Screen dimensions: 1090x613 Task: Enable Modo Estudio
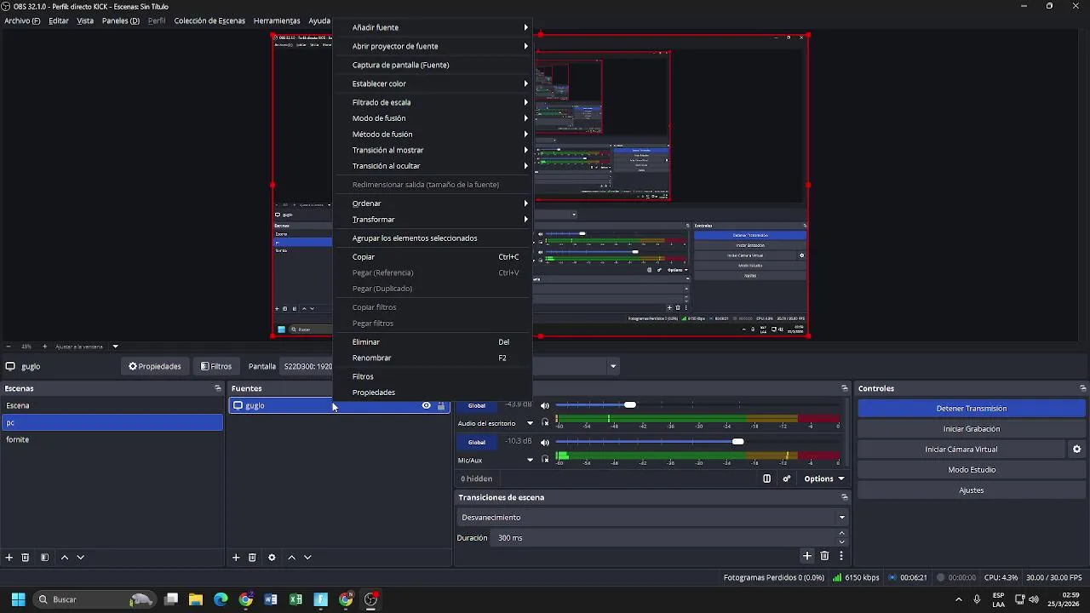972,470
